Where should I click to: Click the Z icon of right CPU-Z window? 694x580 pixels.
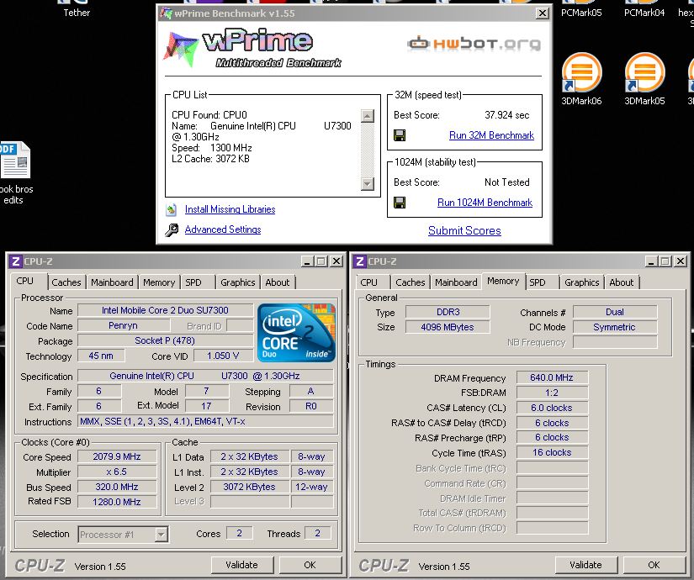click(x=359, y=261)
